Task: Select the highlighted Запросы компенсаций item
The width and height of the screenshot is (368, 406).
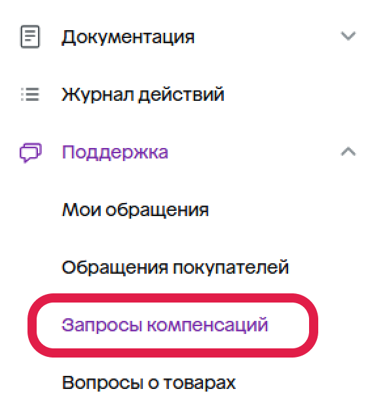Action: click(165, 325)
